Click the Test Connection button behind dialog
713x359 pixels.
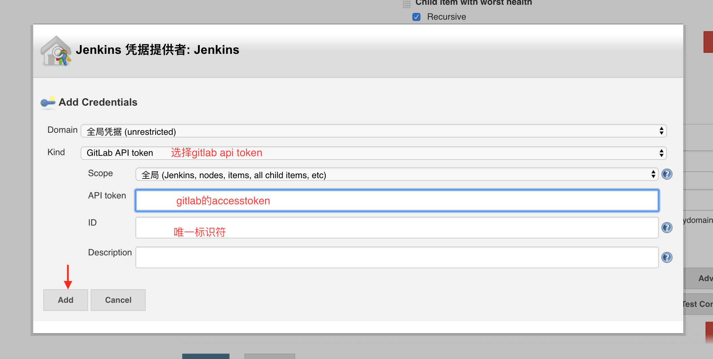tap(698, 304)
